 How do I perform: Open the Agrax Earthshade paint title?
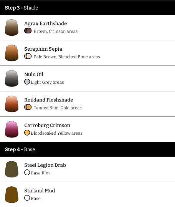click(x=46, y=23)
